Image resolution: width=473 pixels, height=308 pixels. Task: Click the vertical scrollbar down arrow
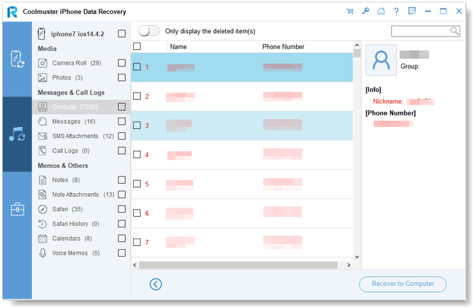[x=357, y=257]
